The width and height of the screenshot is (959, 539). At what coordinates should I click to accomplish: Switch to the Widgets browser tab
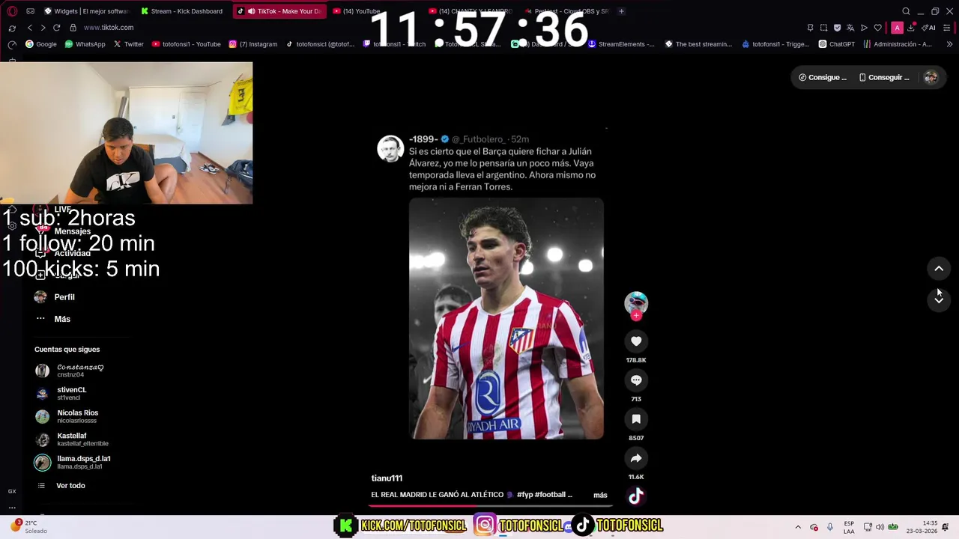[85, 11]
